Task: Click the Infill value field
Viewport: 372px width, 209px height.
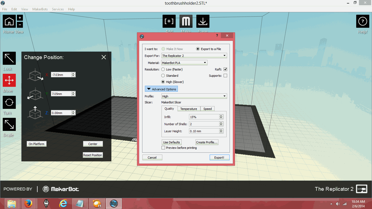Action: (x=204, y=117)
